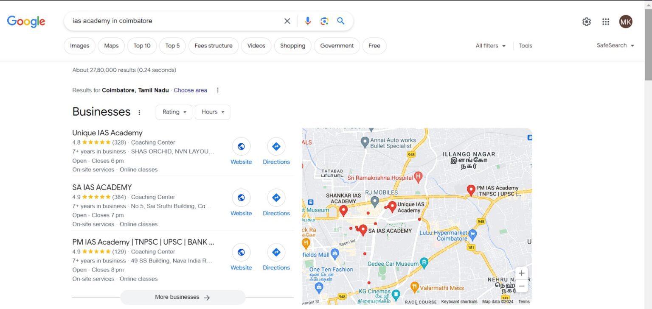Open PM IAS Academy business listing title
The height and width of the screenshot is (309, 652).
(x=143, y=242)
